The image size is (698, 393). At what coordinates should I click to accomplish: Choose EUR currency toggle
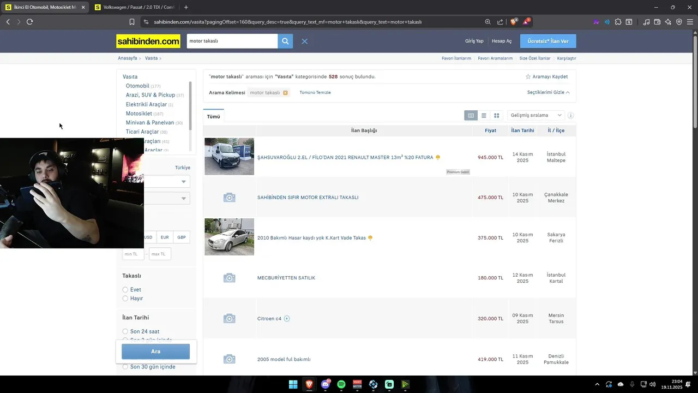(x=165, y=237)
